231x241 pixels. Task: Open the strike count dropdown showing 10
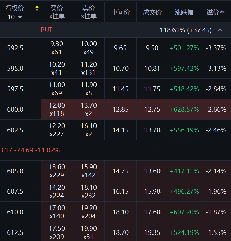(x=15, y=17)
